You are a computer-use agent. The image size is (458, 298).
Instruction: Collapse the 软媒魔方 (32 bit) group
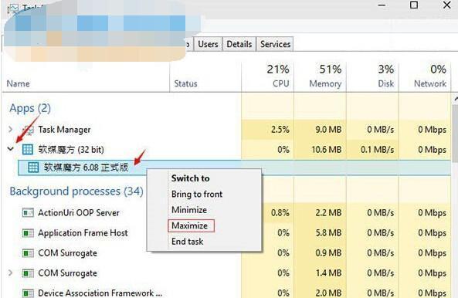pos(11,149)
